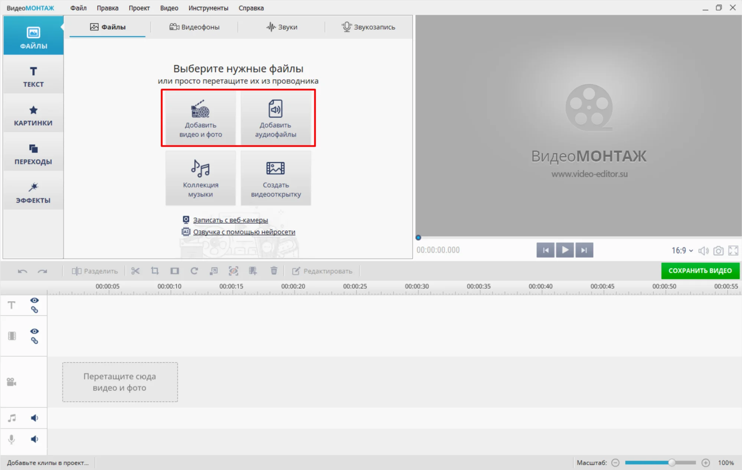Open the Проект menu
Viewport: 742px width, 470px height.
coord(139,8)
